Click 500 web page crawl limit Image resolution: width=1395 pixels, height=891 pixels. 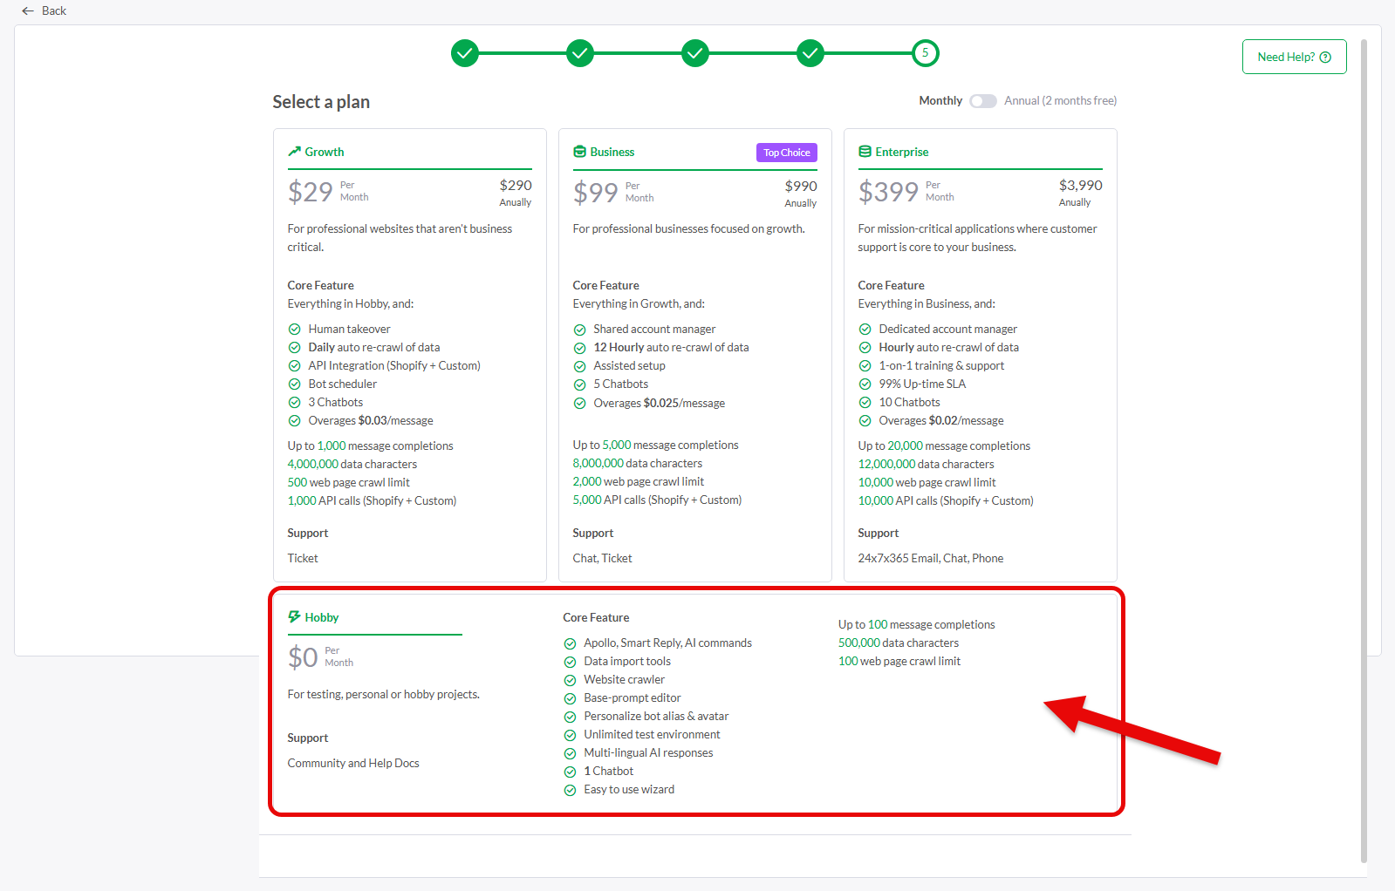(x=349, y=482)
